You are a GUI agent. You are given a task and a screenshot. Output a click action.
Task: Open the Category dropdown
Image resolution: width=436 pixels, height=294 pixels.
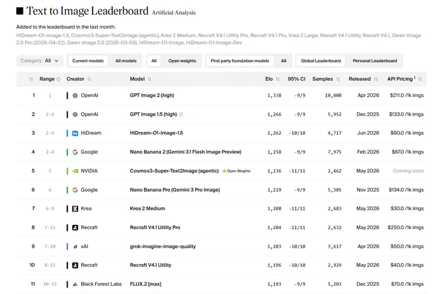pyautogui.click(x=39, y=61)
